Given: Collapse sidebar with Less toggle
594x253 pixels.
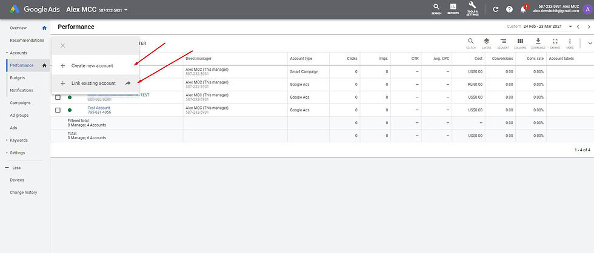Looking at the screenshot, I should tap(13, 168).
